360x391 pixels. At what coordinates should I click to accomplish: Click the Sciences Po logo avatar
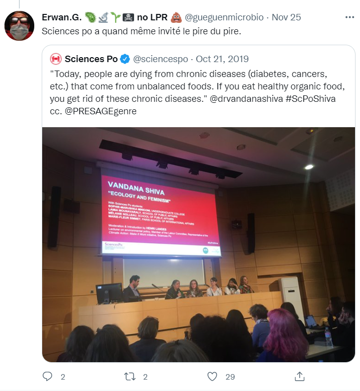56,59
